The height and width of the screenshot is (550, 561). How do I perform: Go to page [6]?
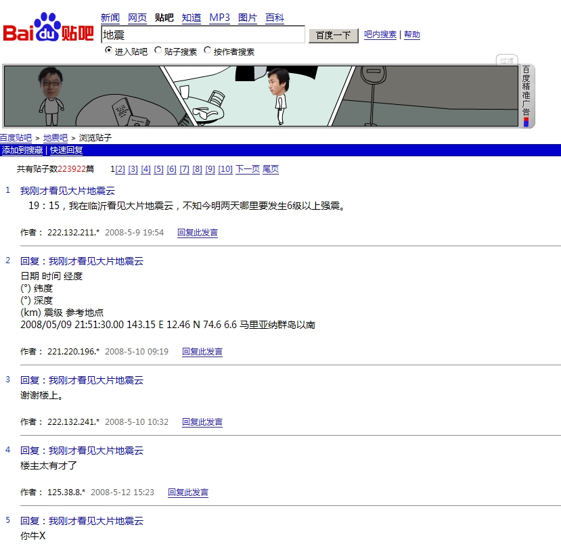pyautogui.click(x=171, y=169)
